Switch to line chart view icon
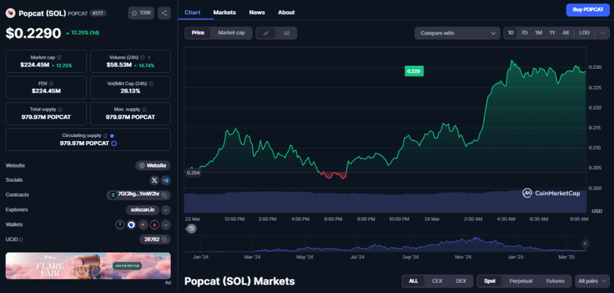This screenshot has height=293, width=614. pos(266,33)
